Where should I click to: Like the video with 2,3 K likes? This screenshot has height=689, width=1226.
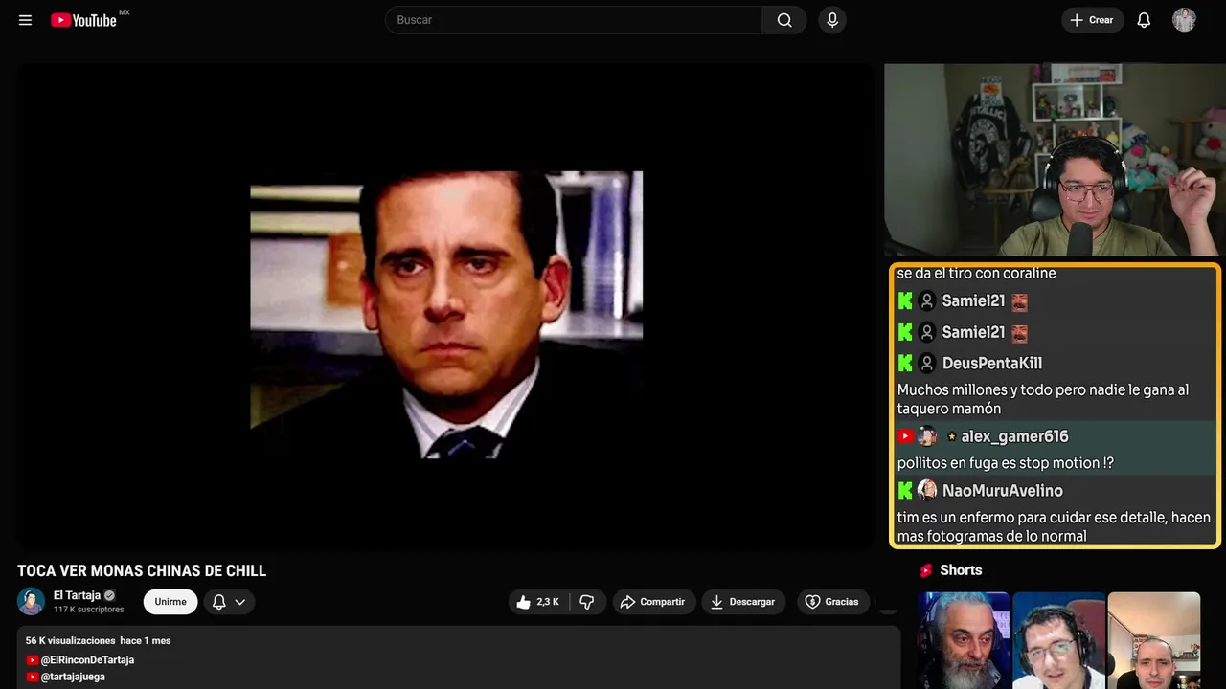(538, 602)
